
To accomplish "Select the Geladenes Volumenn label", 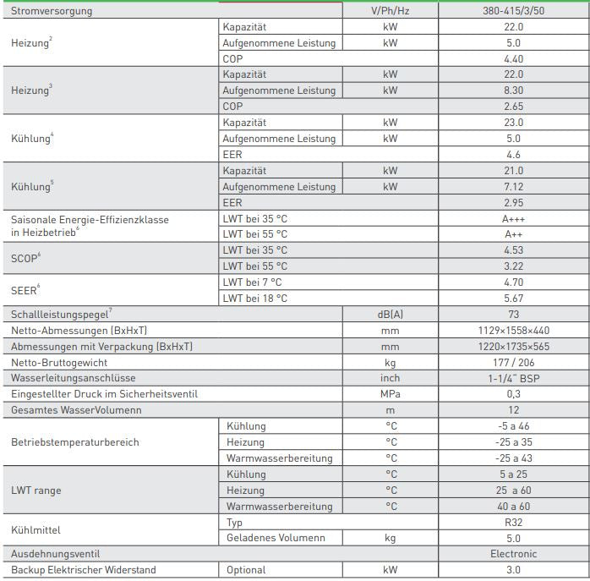I will click(274, 538).
